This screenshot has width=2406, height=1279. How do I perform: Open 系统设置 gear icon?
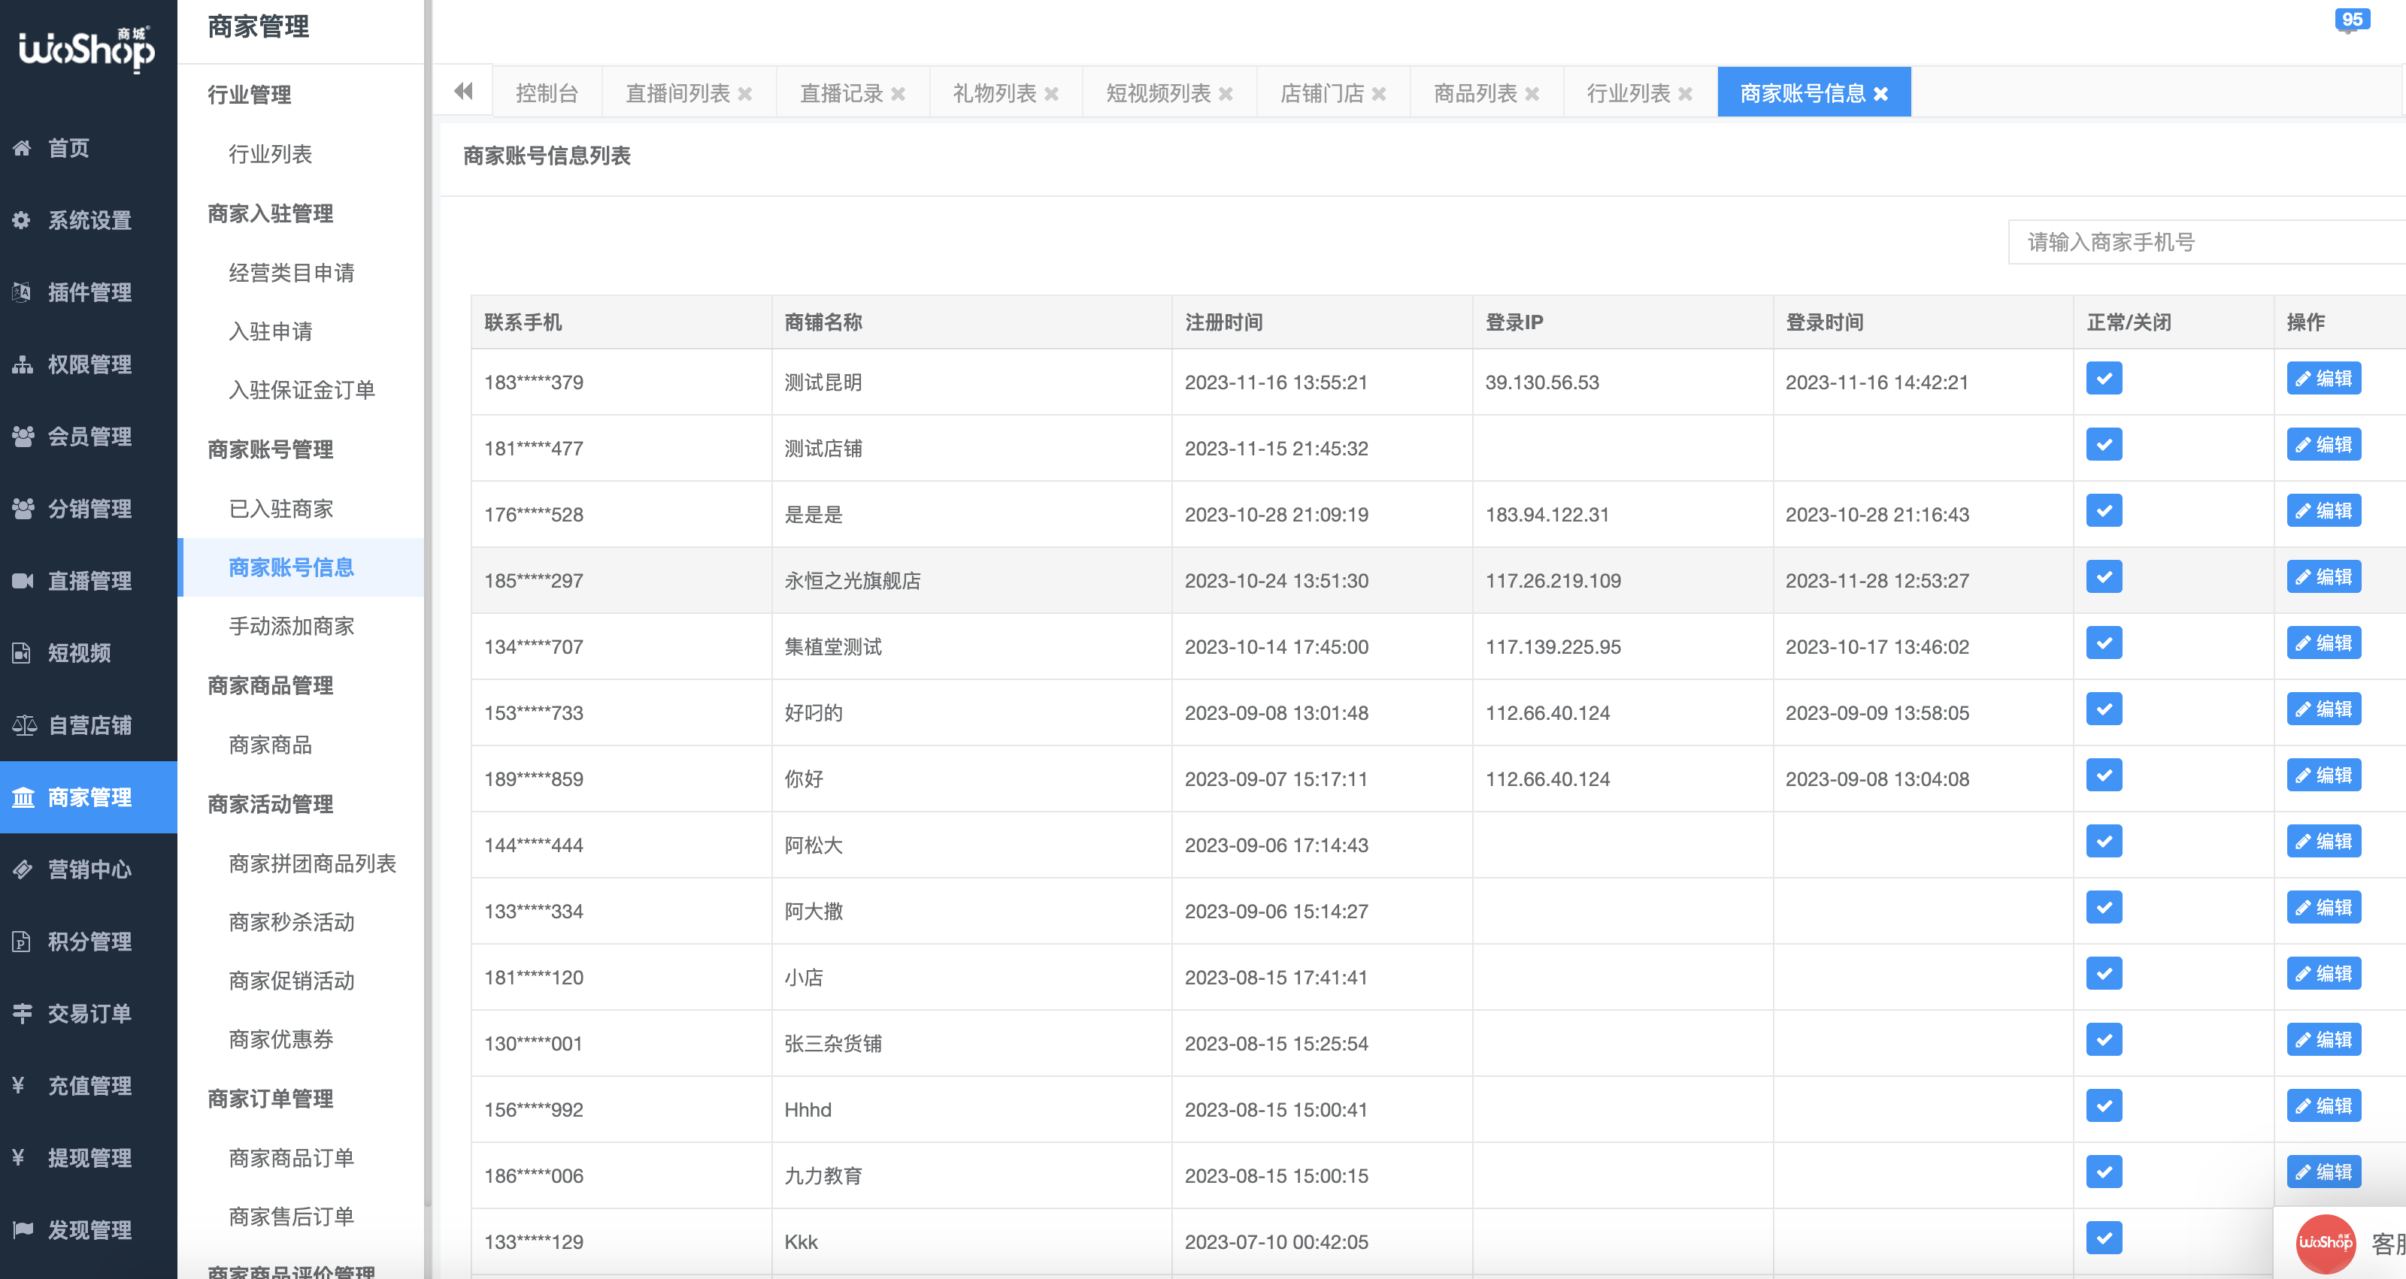(x=22, y=219)
